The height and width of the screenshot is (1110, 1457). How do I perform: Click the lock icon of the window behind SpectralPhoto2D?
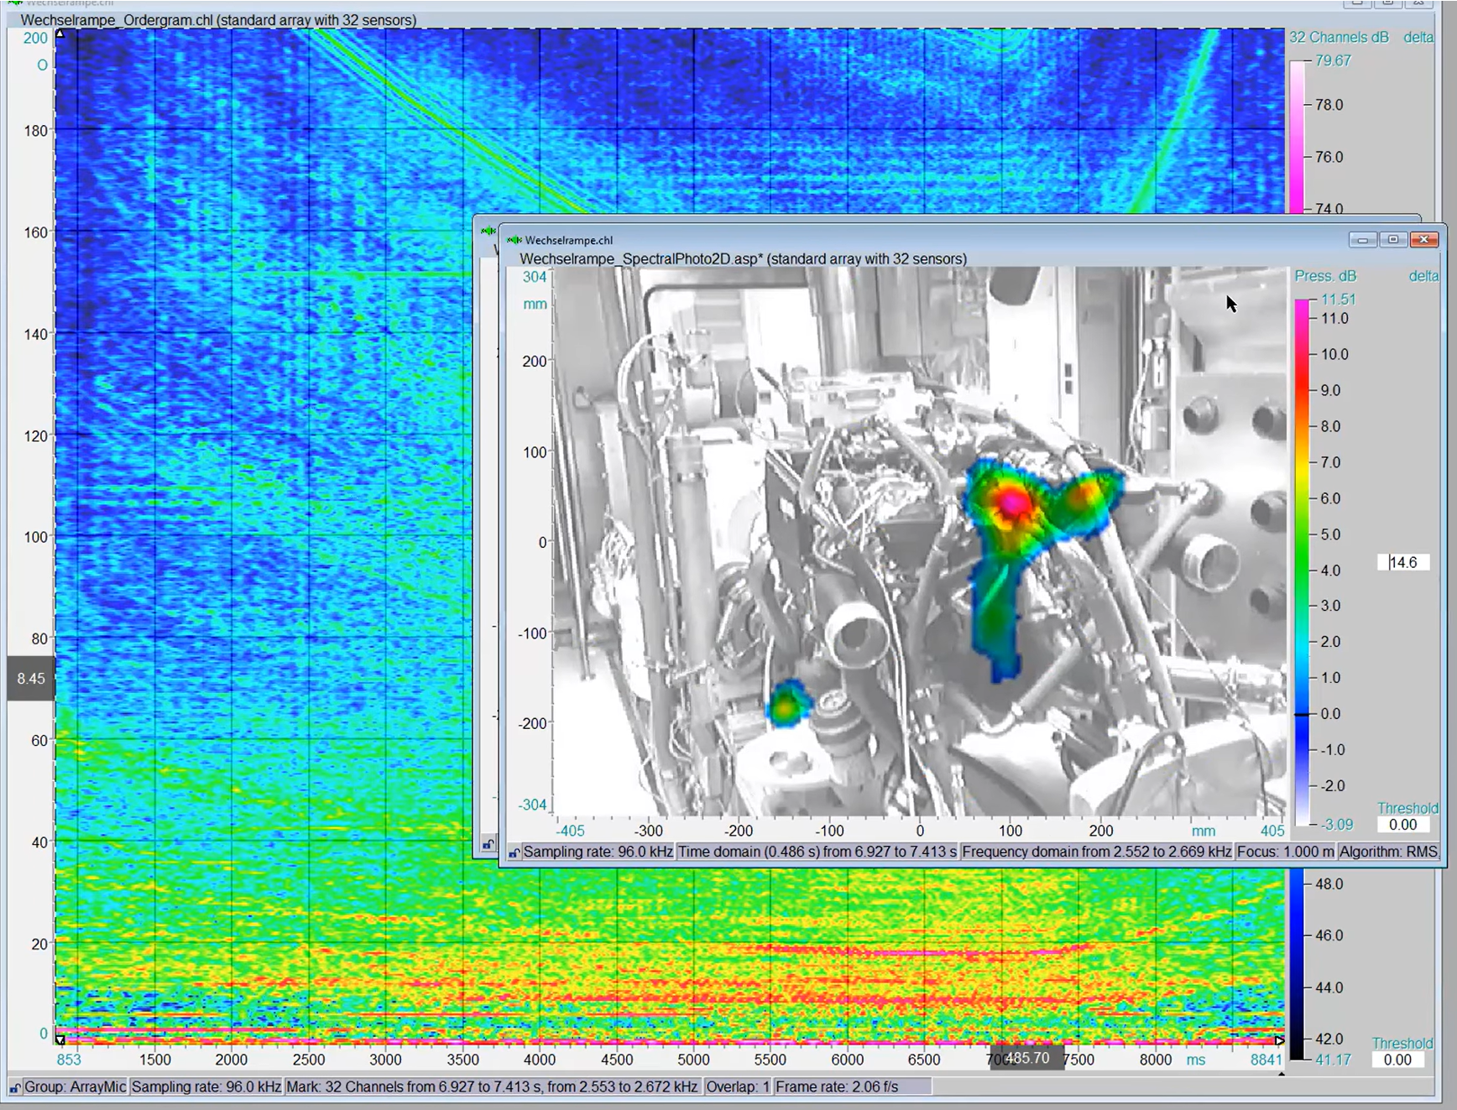tap(488, 844)
